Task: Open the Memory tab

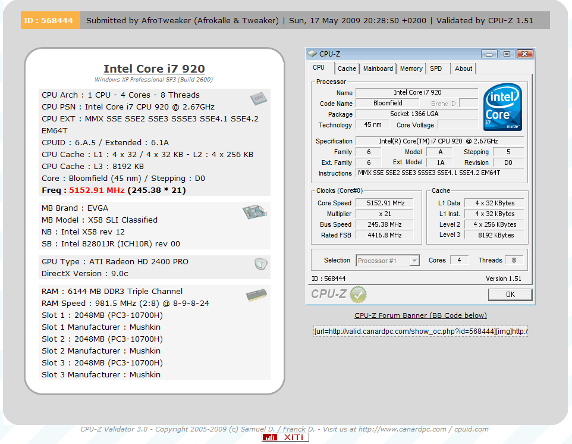Action: 411,68
